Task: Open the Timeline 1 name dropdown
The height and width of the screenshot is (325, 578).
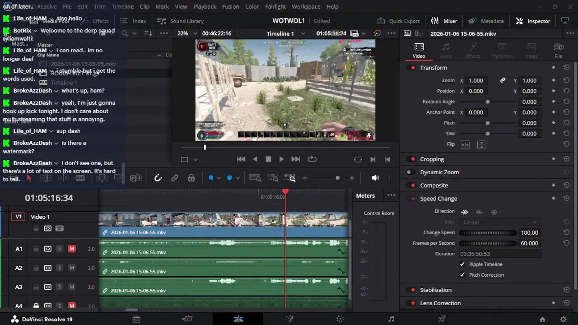Action: [303, 33]
